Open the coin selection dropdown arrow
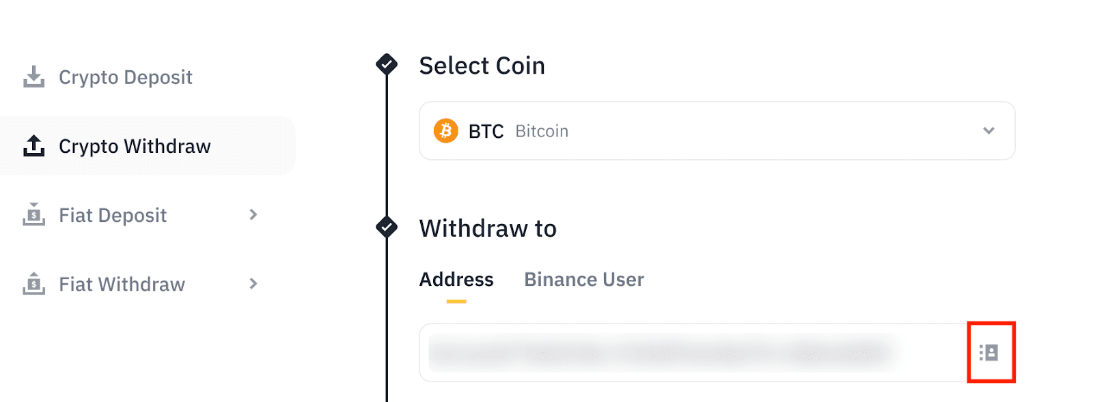 [988, 130]
